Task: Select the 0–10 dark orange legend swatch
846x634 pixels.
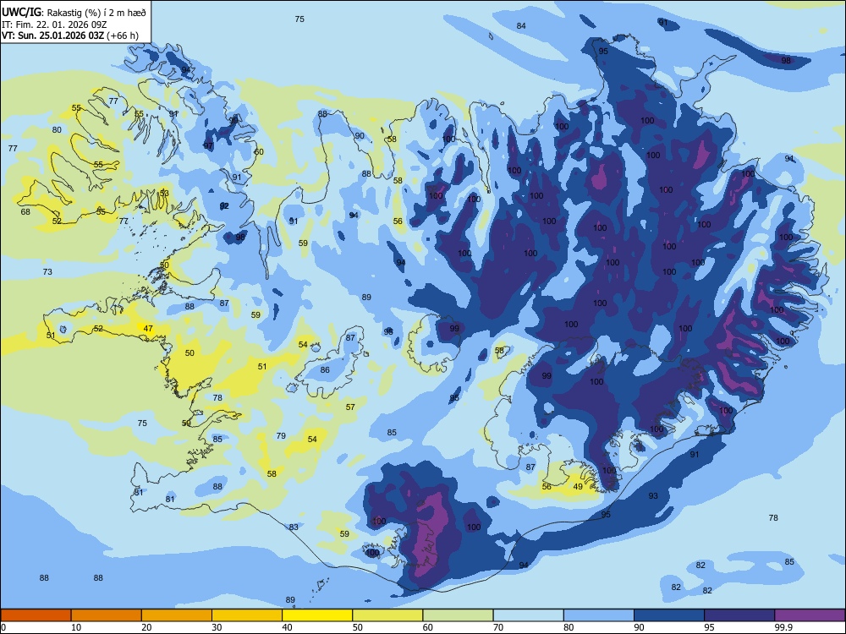Action: (x=36, y=615)
